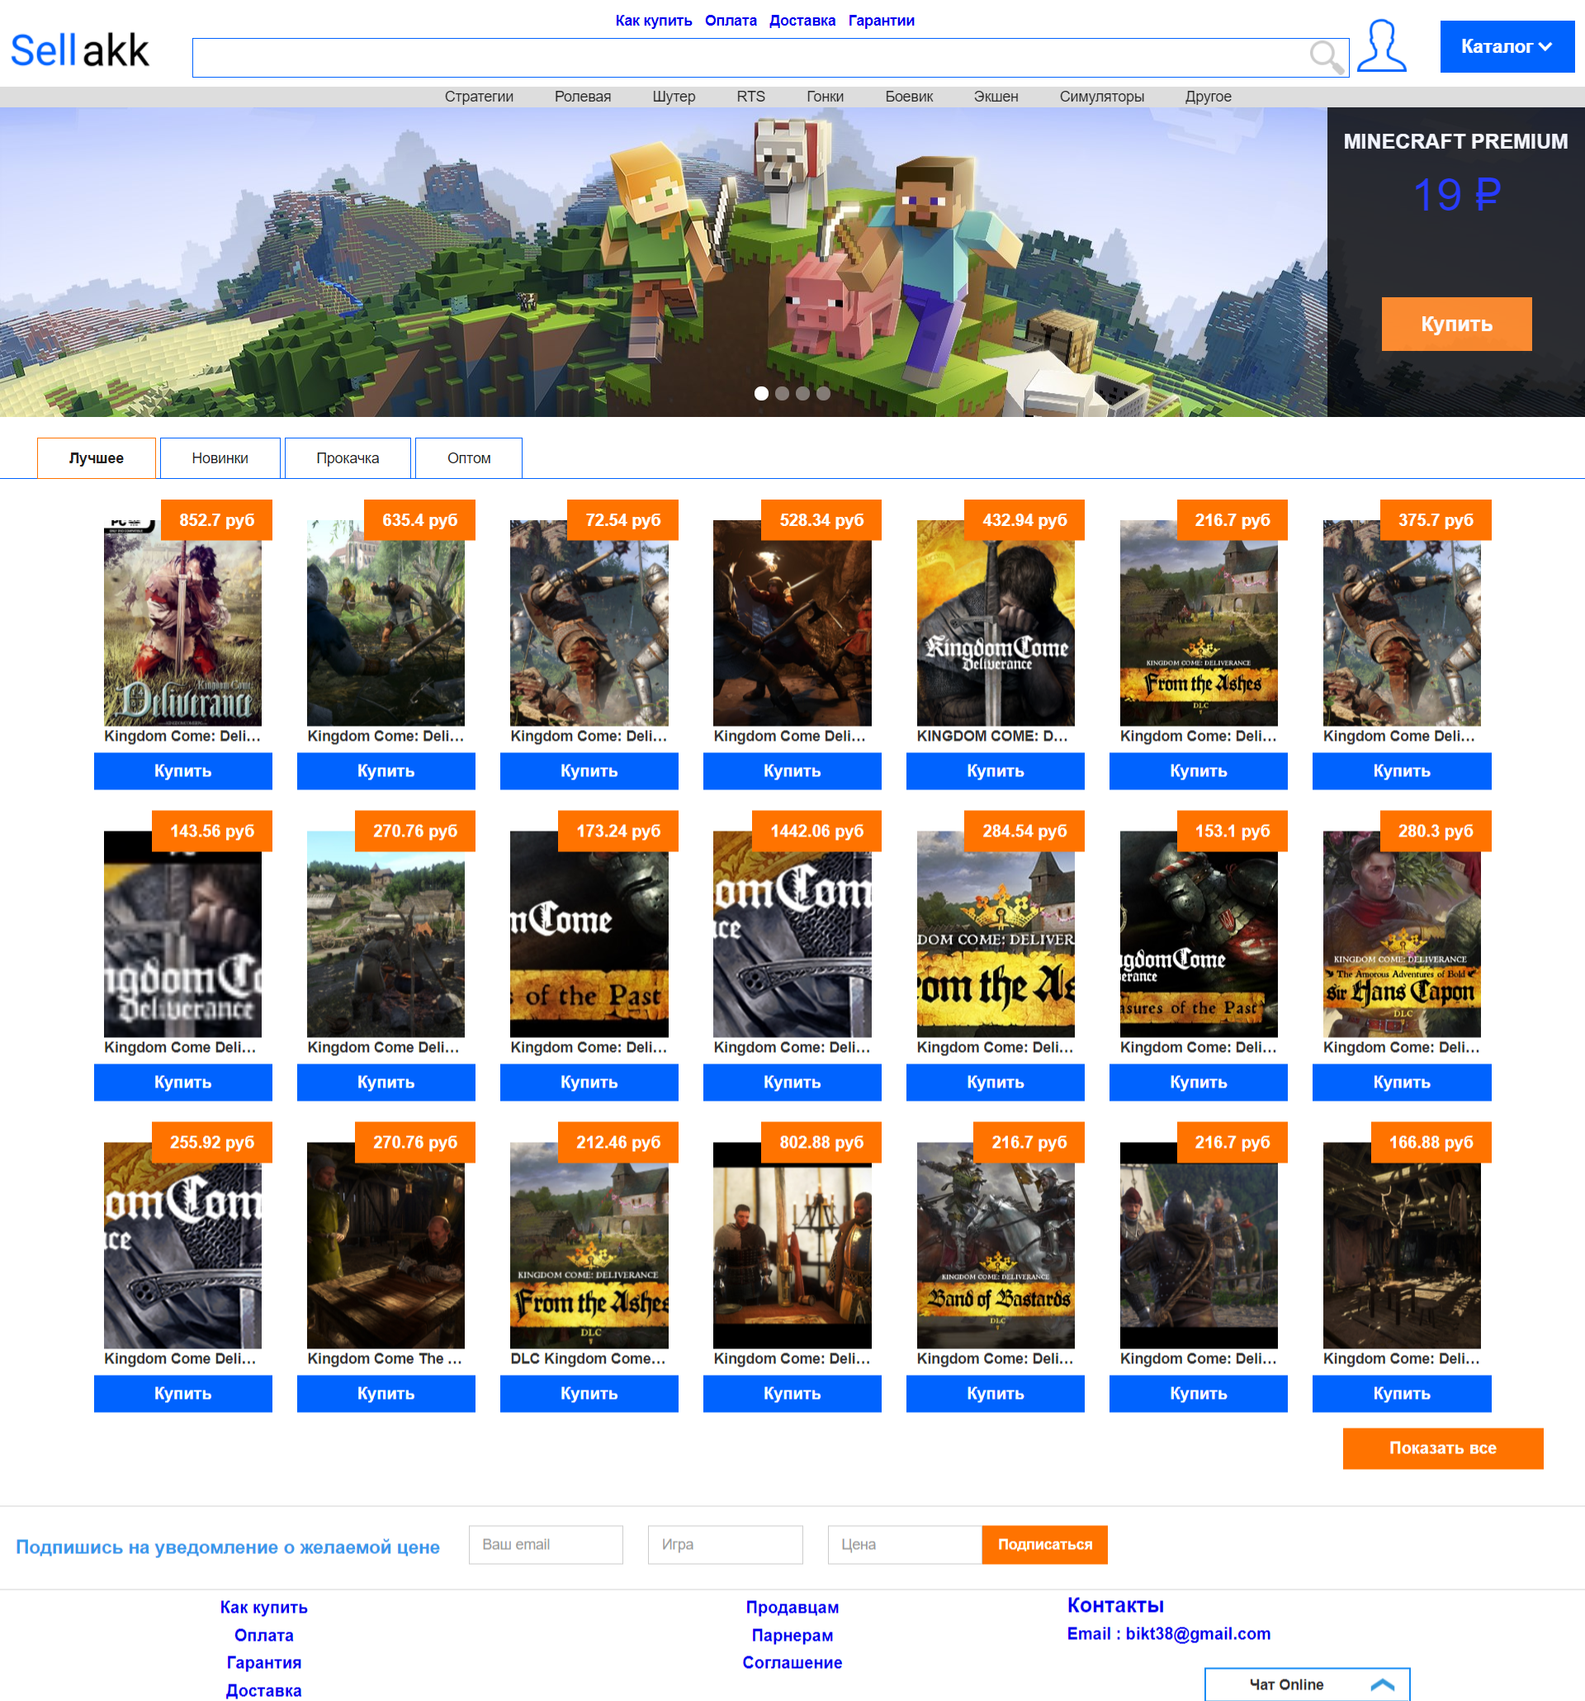This screenshot has width=1585, height=1701.
Task: Click Купить for the 1442.06 руб item
Action: pyautogui.click(x=792, y=1083)
